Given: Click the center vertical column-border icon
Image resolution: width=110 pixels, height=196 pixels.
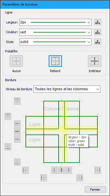Looking at the screenshot, I should coord(62,170).
